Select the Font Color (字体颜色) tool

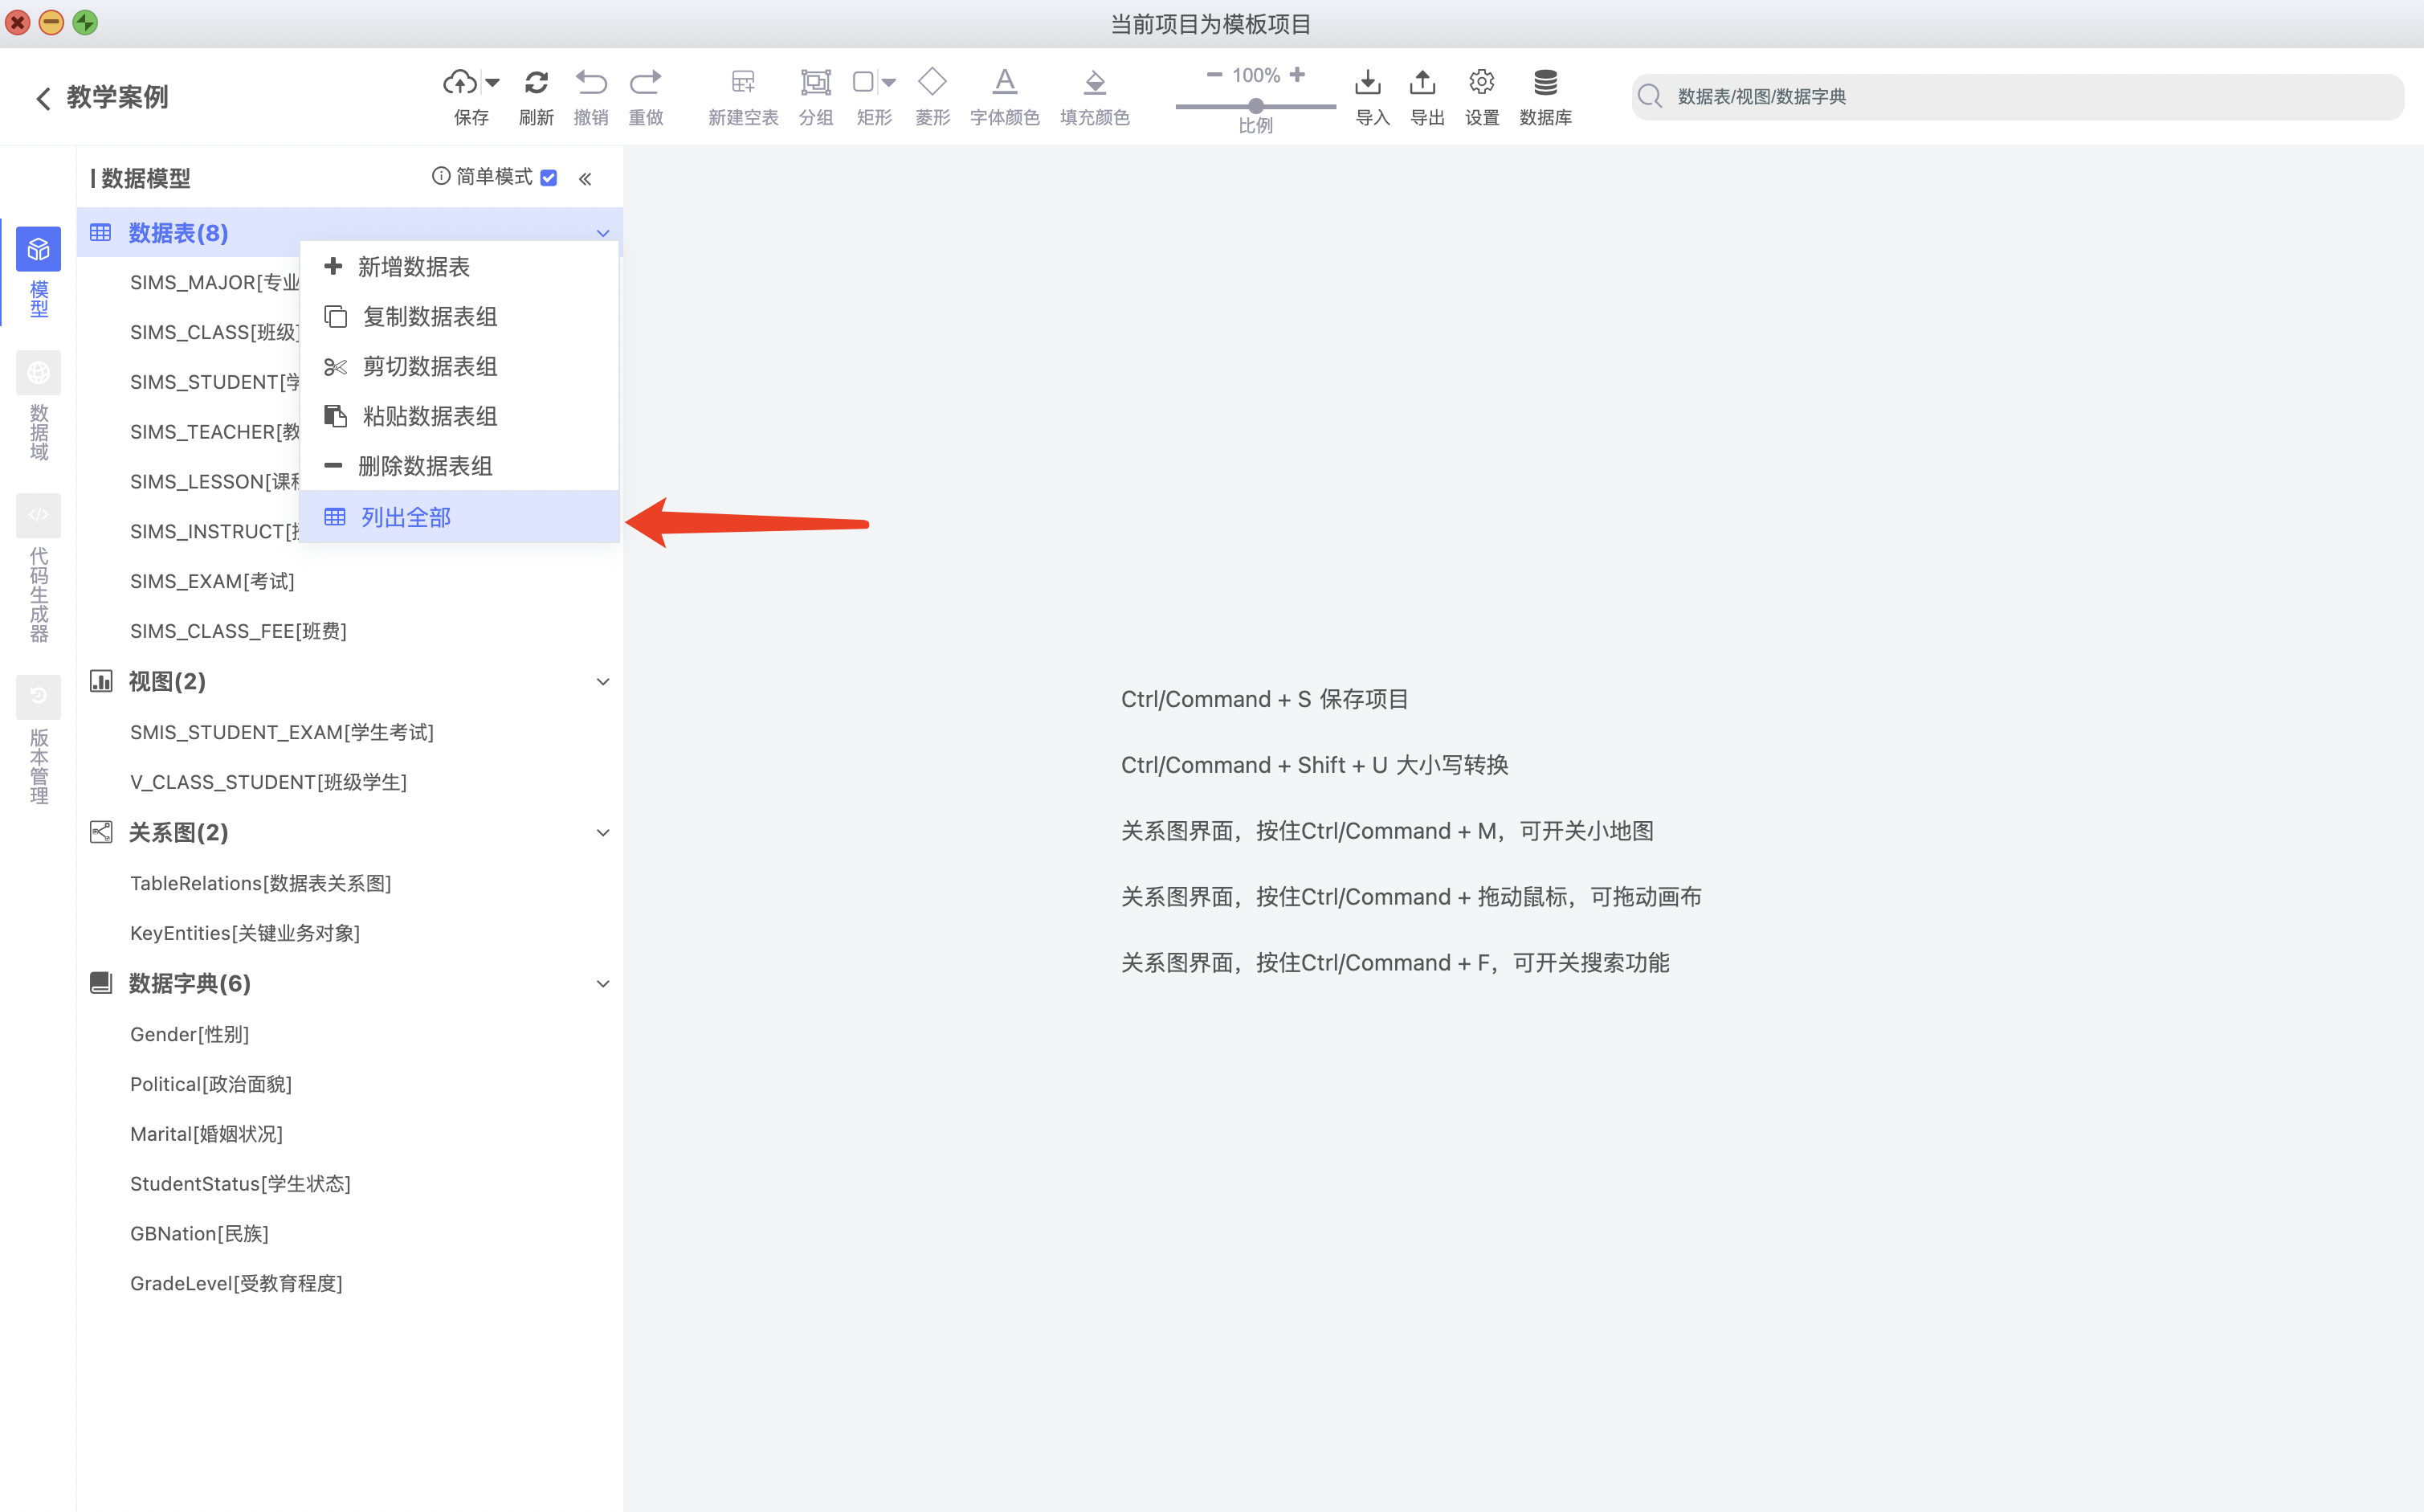coord(1005,83)
